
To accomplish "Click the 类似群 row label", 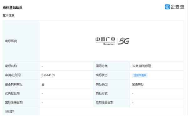I will tap(9, 112).
